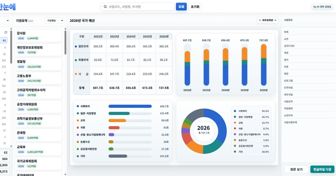Image resolution: width=336 pixels, height=176 pixels.
Task: Select the 공정거래위원회 agency card
Action: click(38, 107)
